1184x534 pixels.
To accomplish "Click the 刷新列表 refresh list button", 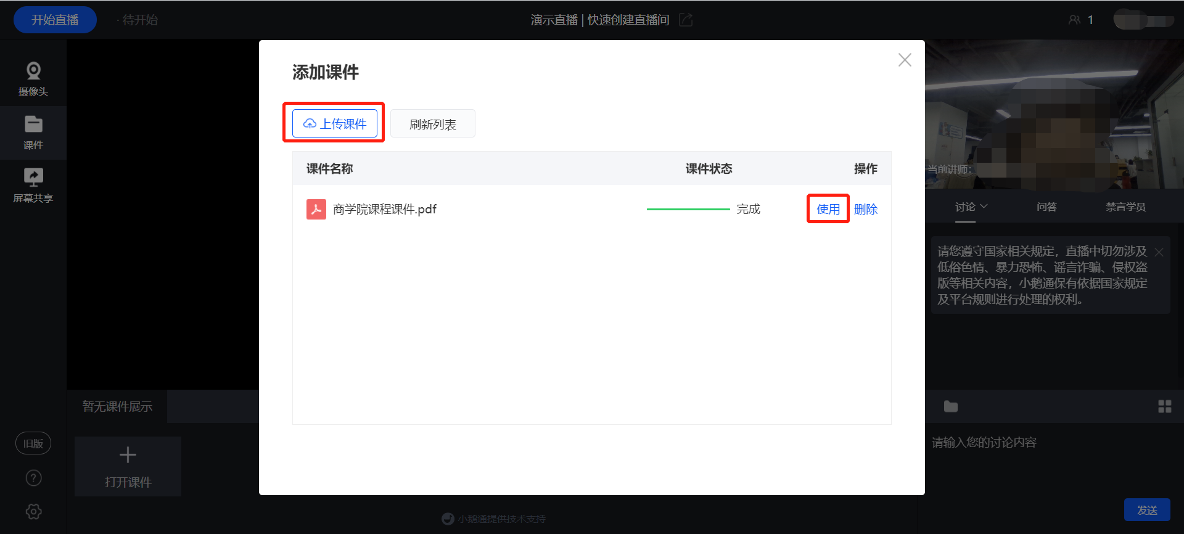I will click(x=433, y=124).
